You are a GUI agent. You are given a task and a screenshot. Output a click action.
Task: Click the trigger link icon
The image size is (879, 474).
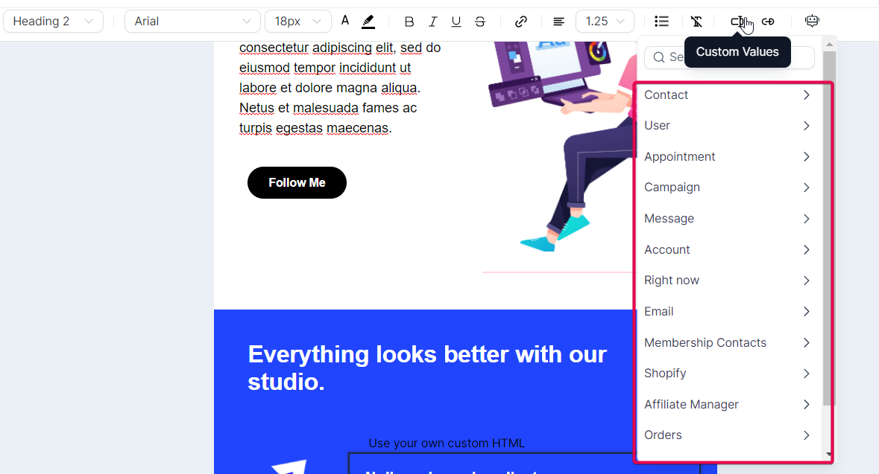tap(768, 22)
